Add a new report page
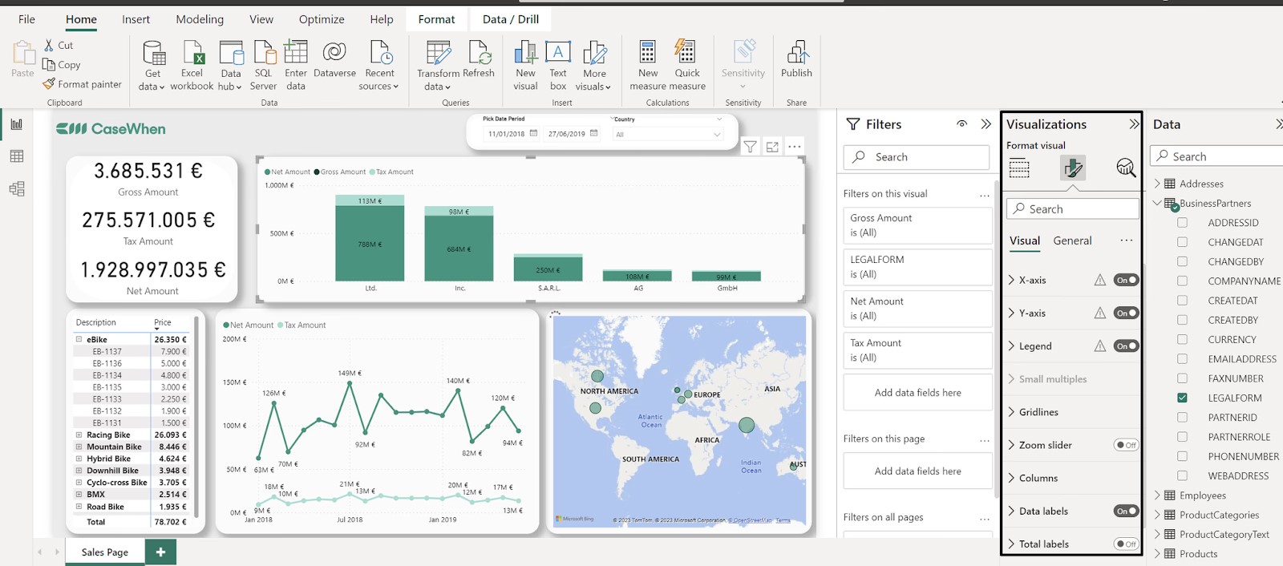The image size is (1283, 566). [160, 552]
